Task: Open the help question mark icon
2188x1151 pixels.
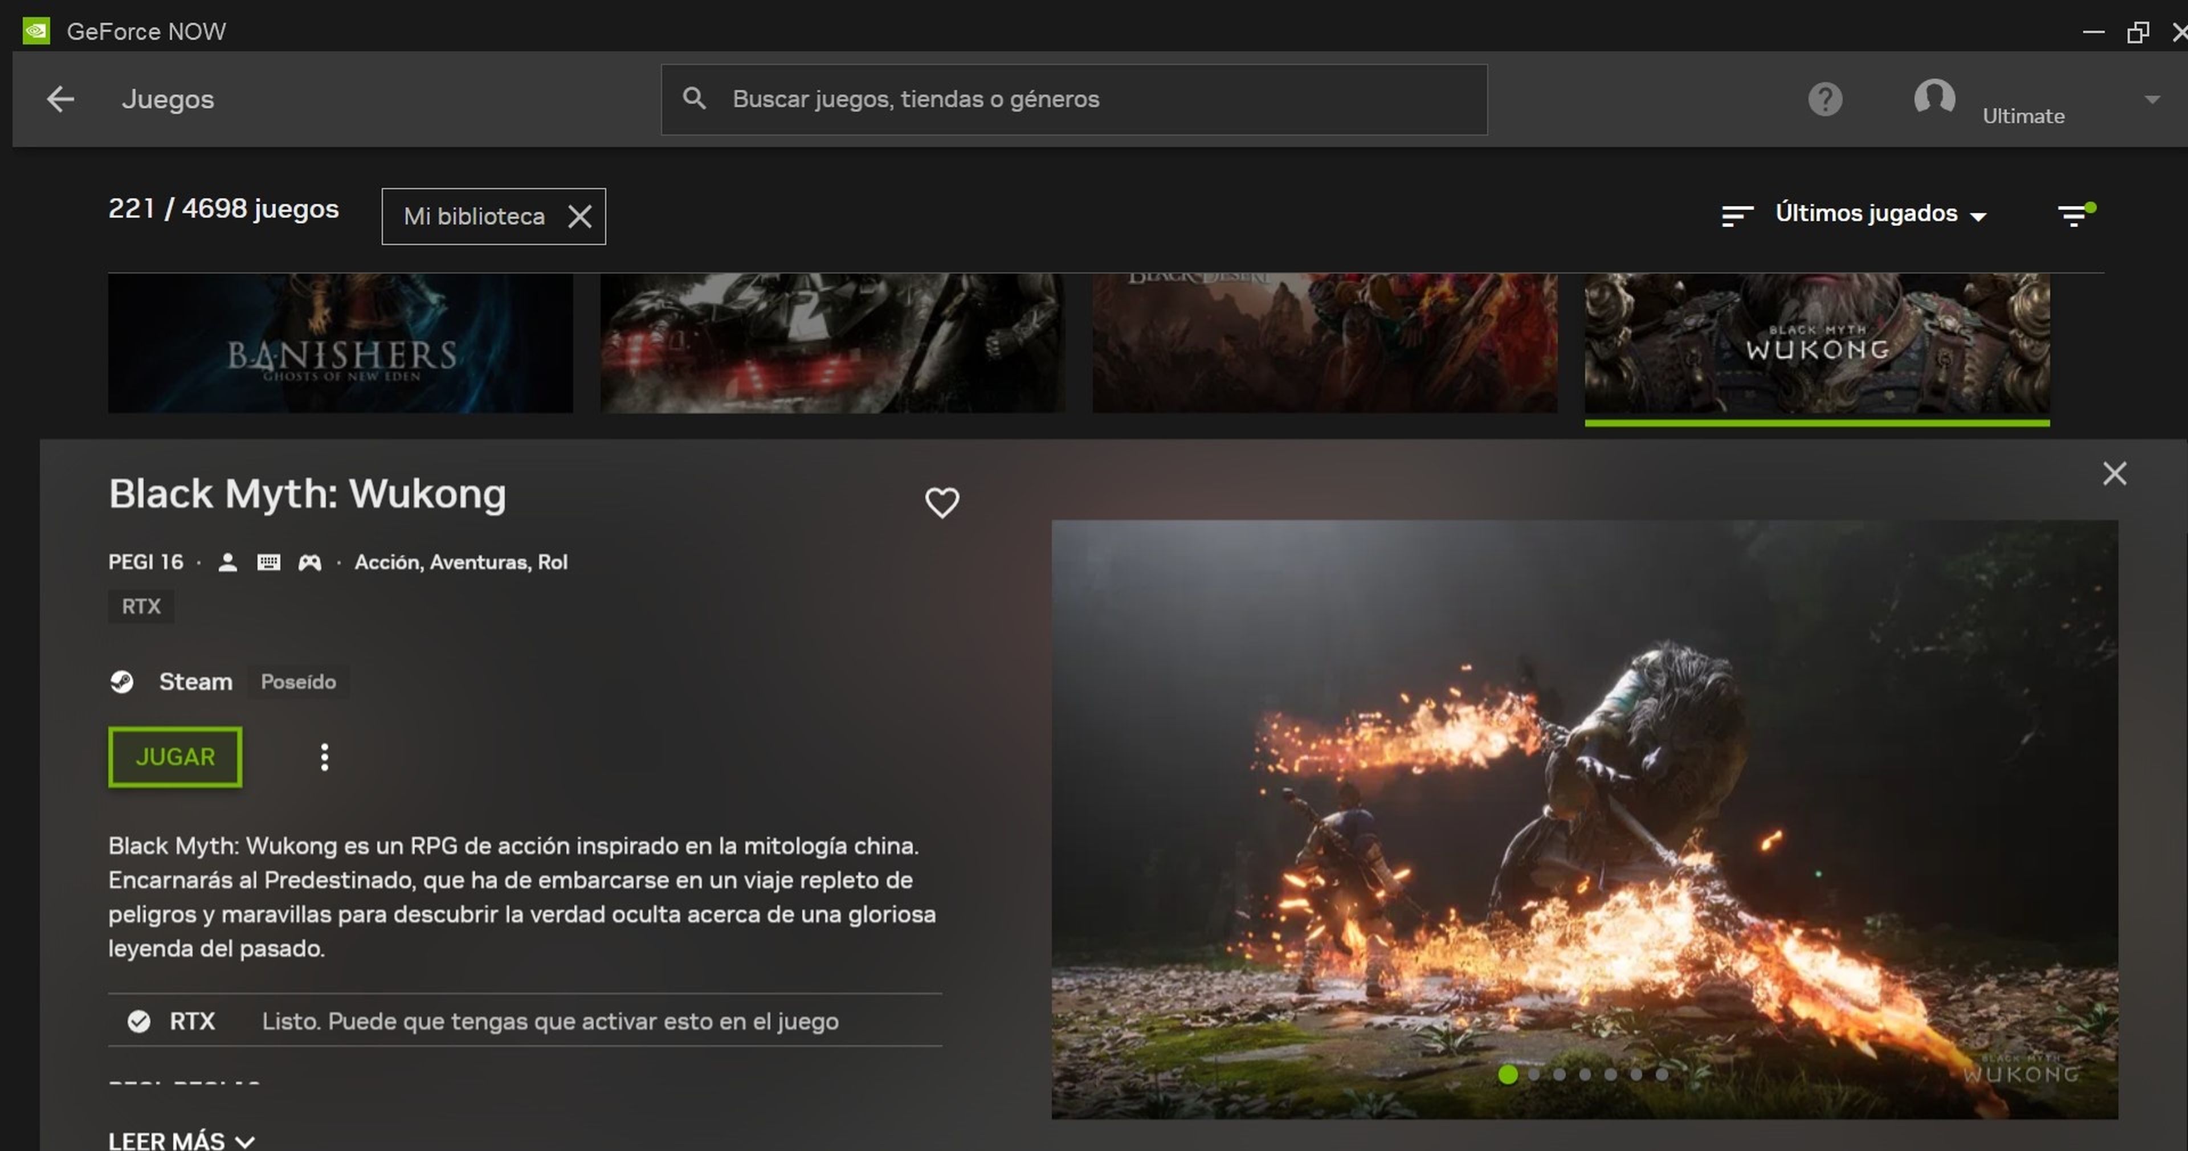Action: (1825, 99)
